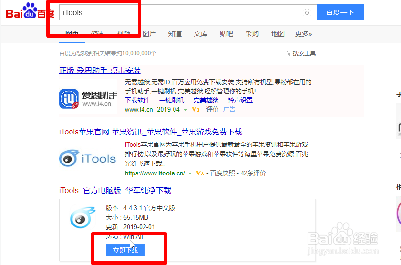Open iTools苹果官网 result title link
Viewport: 401px width, 265px height.
click(x=151, y=132)
